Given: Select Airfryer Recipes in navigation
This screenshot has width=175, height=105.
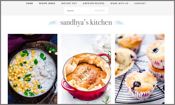Looking at the screenshot, I should 93,3.
